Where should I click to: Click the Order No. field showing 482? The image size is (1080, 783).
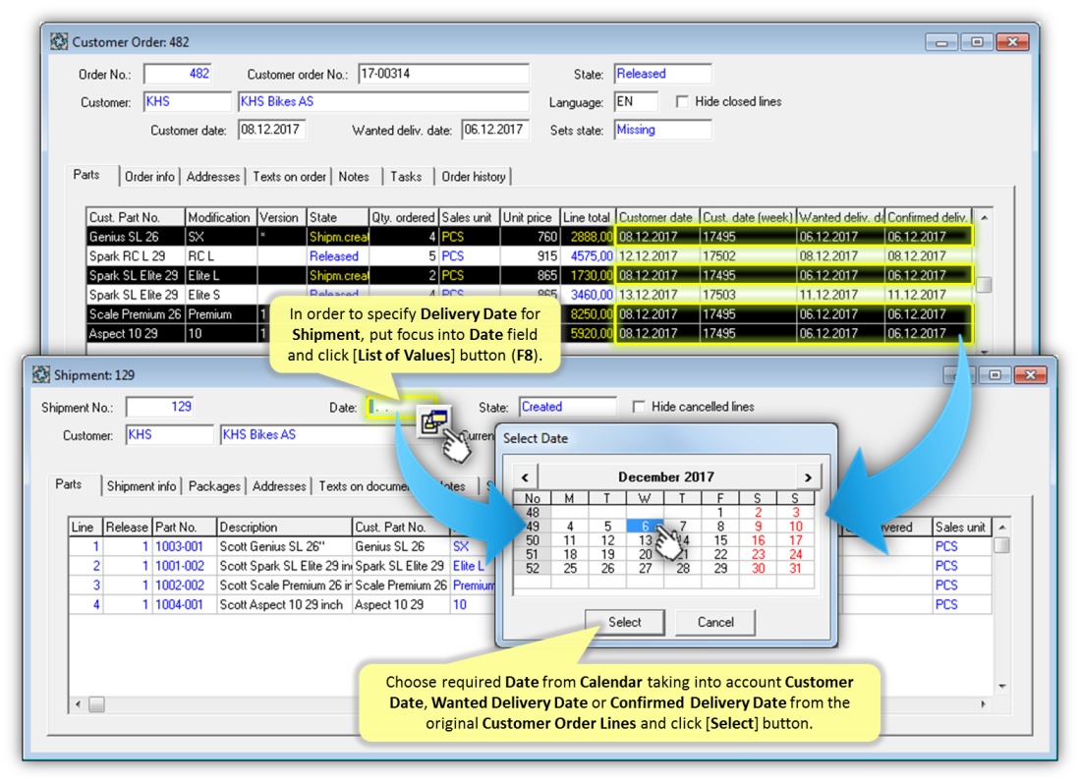[x=177, y=74]
